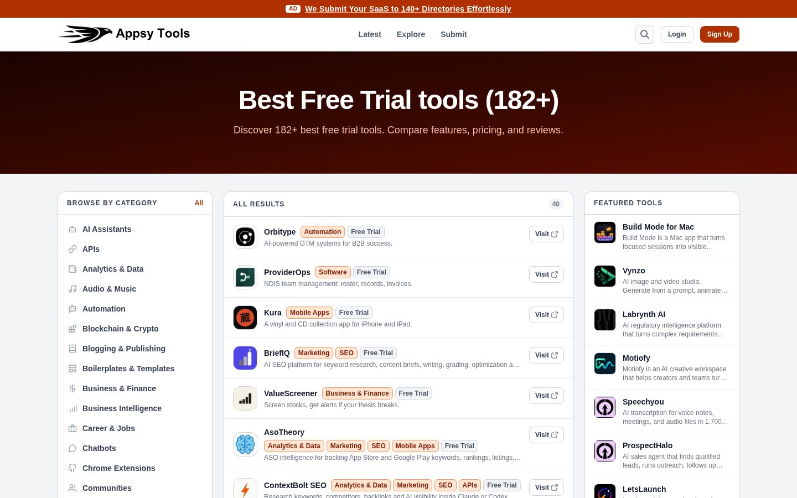Open the Explore nav item
The width and height of the screenshot is (797, 498).
[411, 34]
